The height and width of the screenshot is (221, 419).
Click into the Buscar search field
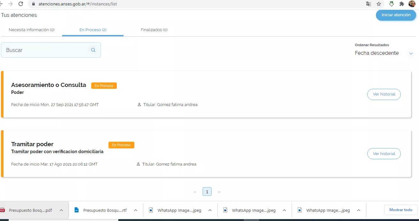(45, 50)
